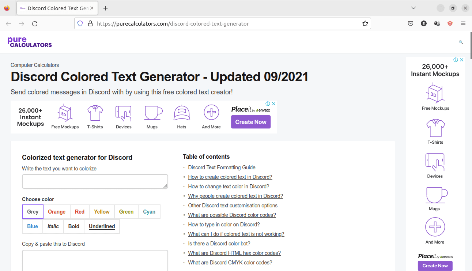Viewport: 472px width, 271px height.
Task: Open colored text is not working link
Action: (236, 234)
